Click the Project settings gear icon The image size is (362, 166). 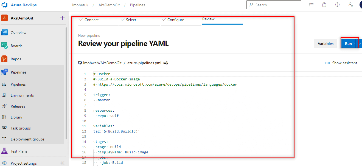click(4, 163)
